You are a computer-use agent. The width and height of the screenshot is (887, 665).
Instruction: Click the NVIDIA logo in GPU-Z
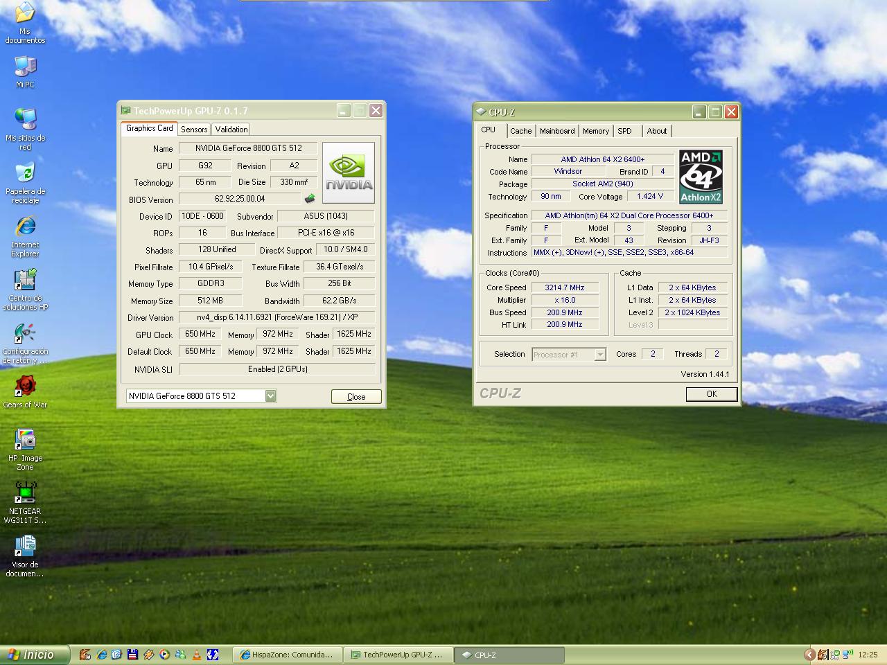[x=349, y=172]
